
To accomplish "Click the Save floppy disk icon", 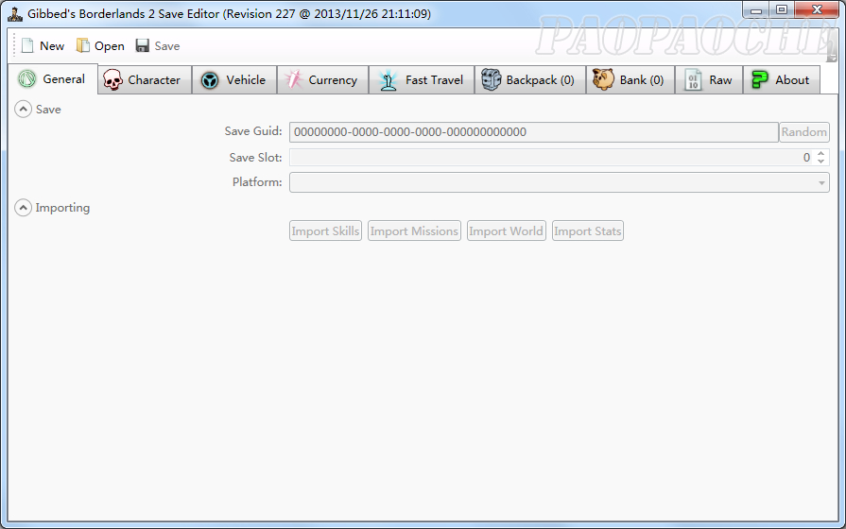I will (x=143, y=46).
